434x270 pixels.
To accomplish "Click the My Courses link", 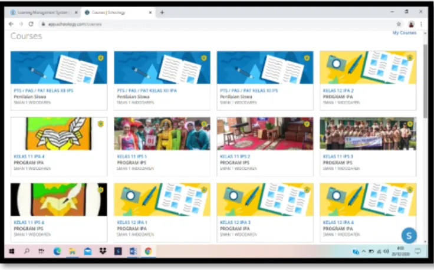I will coord(405,32).
